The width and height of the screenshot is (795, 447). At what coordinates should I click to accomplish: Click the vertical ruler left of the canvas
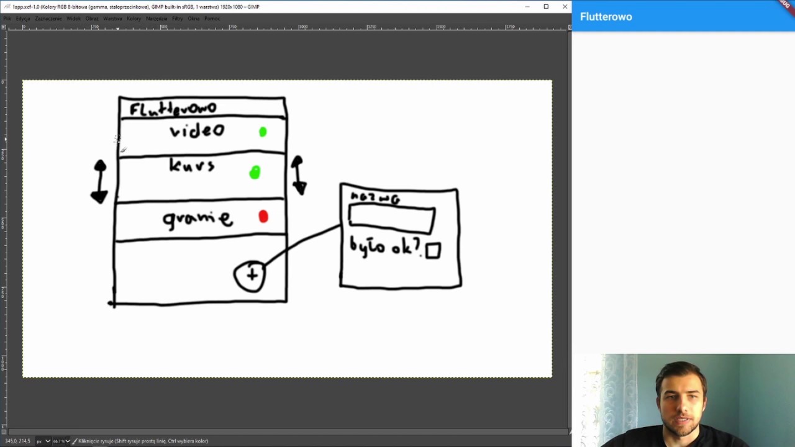4,230
